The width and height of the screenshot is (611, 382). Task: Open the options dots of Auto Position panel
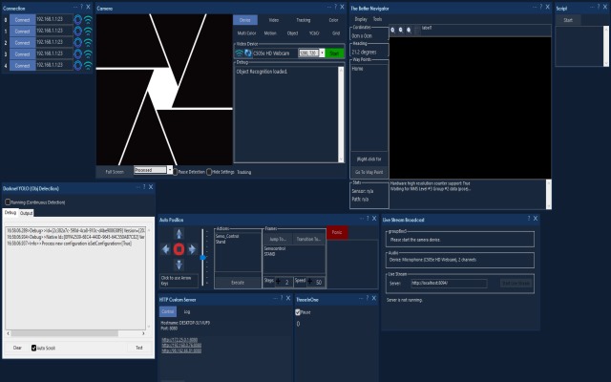(361, 219)
